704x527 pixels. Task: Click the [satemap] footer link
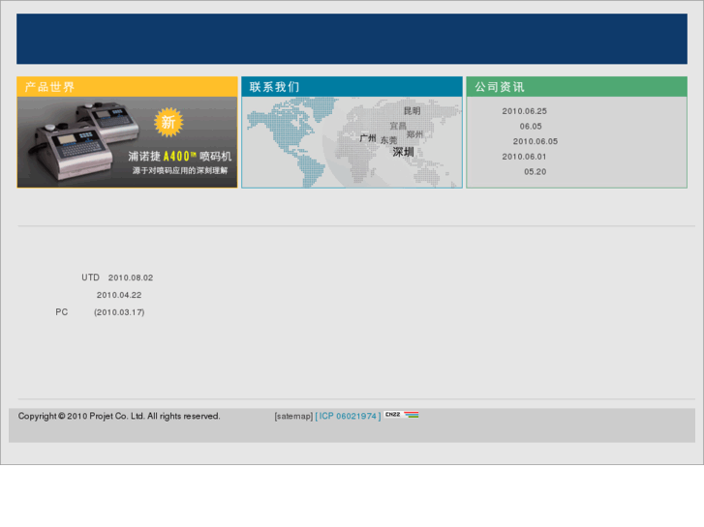[x=293, y=416]
